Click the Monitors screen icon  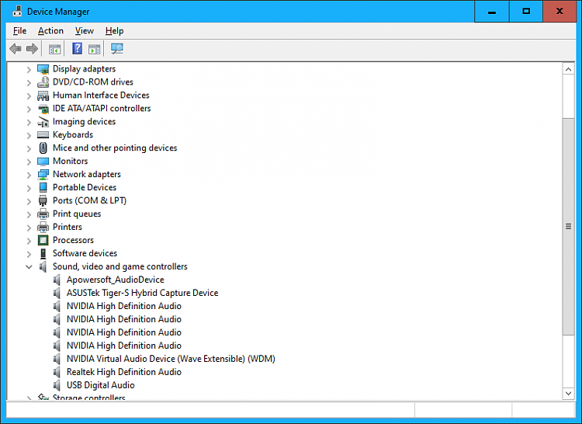[x=43, y=162]
